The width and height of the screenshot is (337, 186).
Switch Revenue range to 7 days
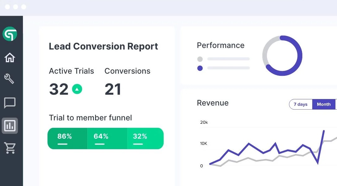click(x=300, y=104)
